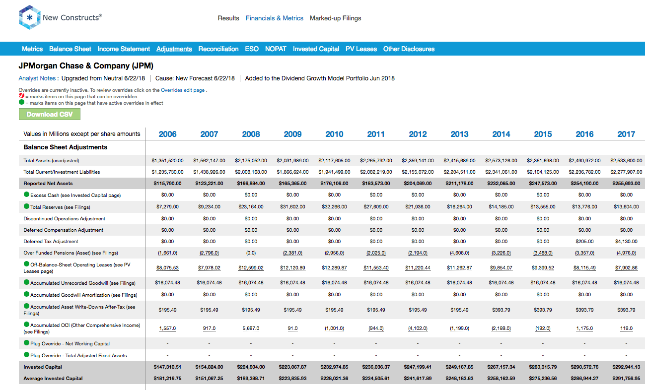Image resolution: width=645 pixels, height=390 pixels.
Task: Open Financials & Metrics section
Action: [275, 18]
